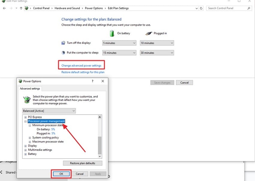Image resolution: width=255 pixels, height=181 pixels.
Task: Click the refresh icon in the address bar
Action: tap(201, 8)
